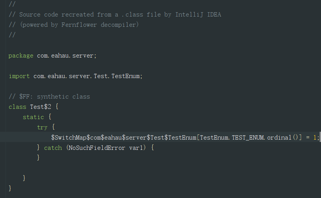Click the 'class' keyword before Test$2
The image size is (321, 198).
coord(17,107)
